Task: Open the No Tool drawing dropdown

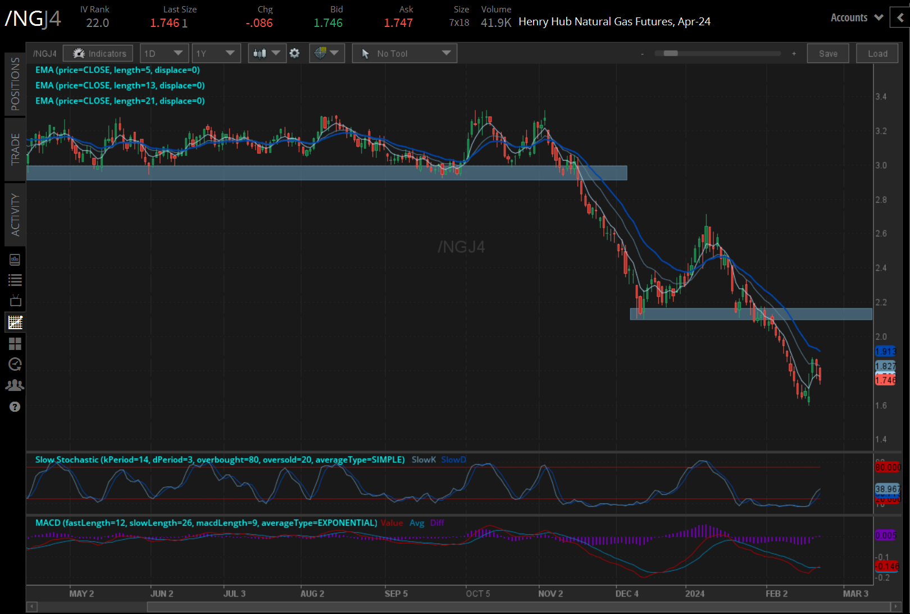Action: pyautogui.click(x=404, y=53)
